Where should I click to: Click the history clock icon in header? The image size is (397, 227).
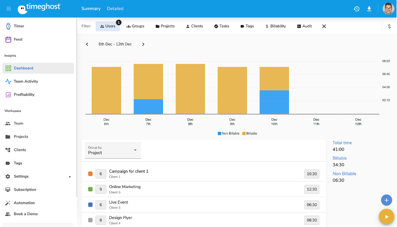(356, 9)
